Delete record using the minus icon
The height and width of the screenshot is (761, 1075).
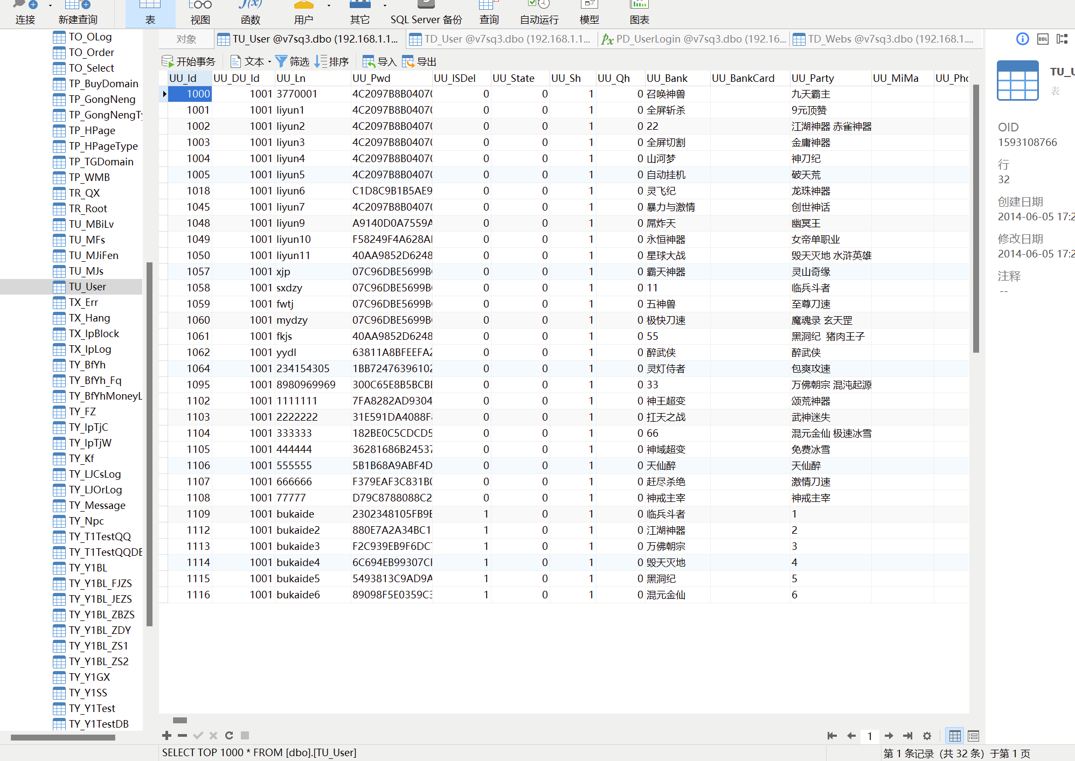pos(182,736)
